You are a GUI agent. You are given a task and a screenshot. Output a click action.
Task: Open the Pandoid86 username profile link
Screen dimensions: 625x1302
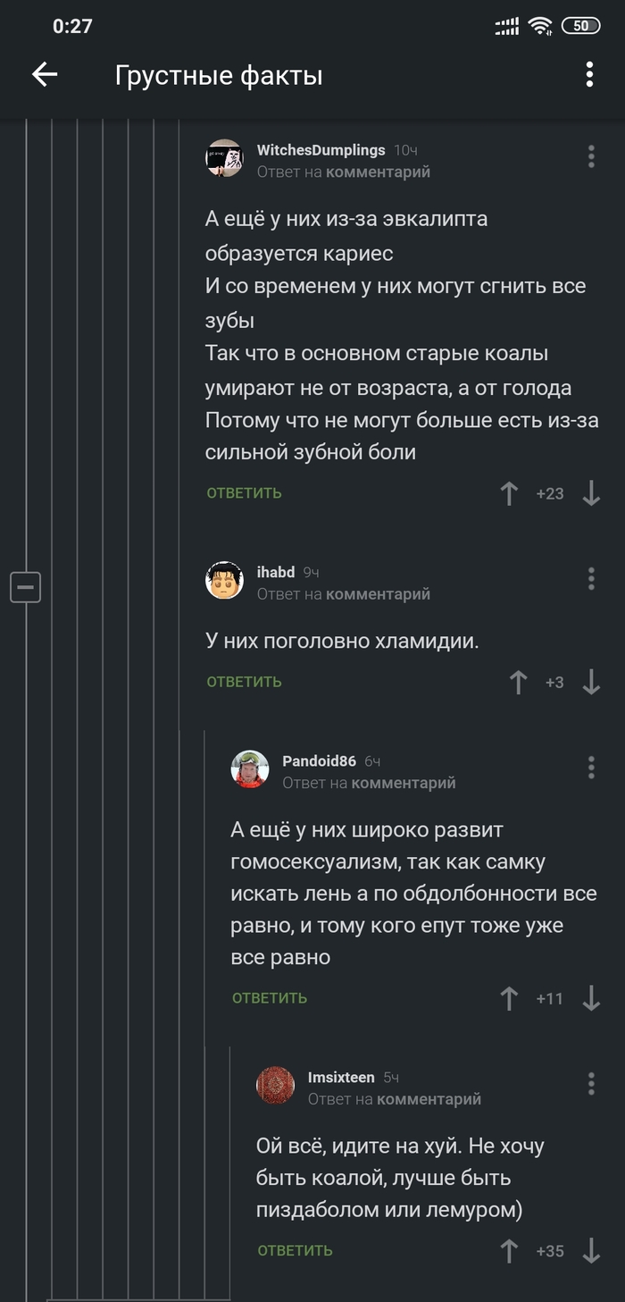pyautogui.click(x=319, y=761)
